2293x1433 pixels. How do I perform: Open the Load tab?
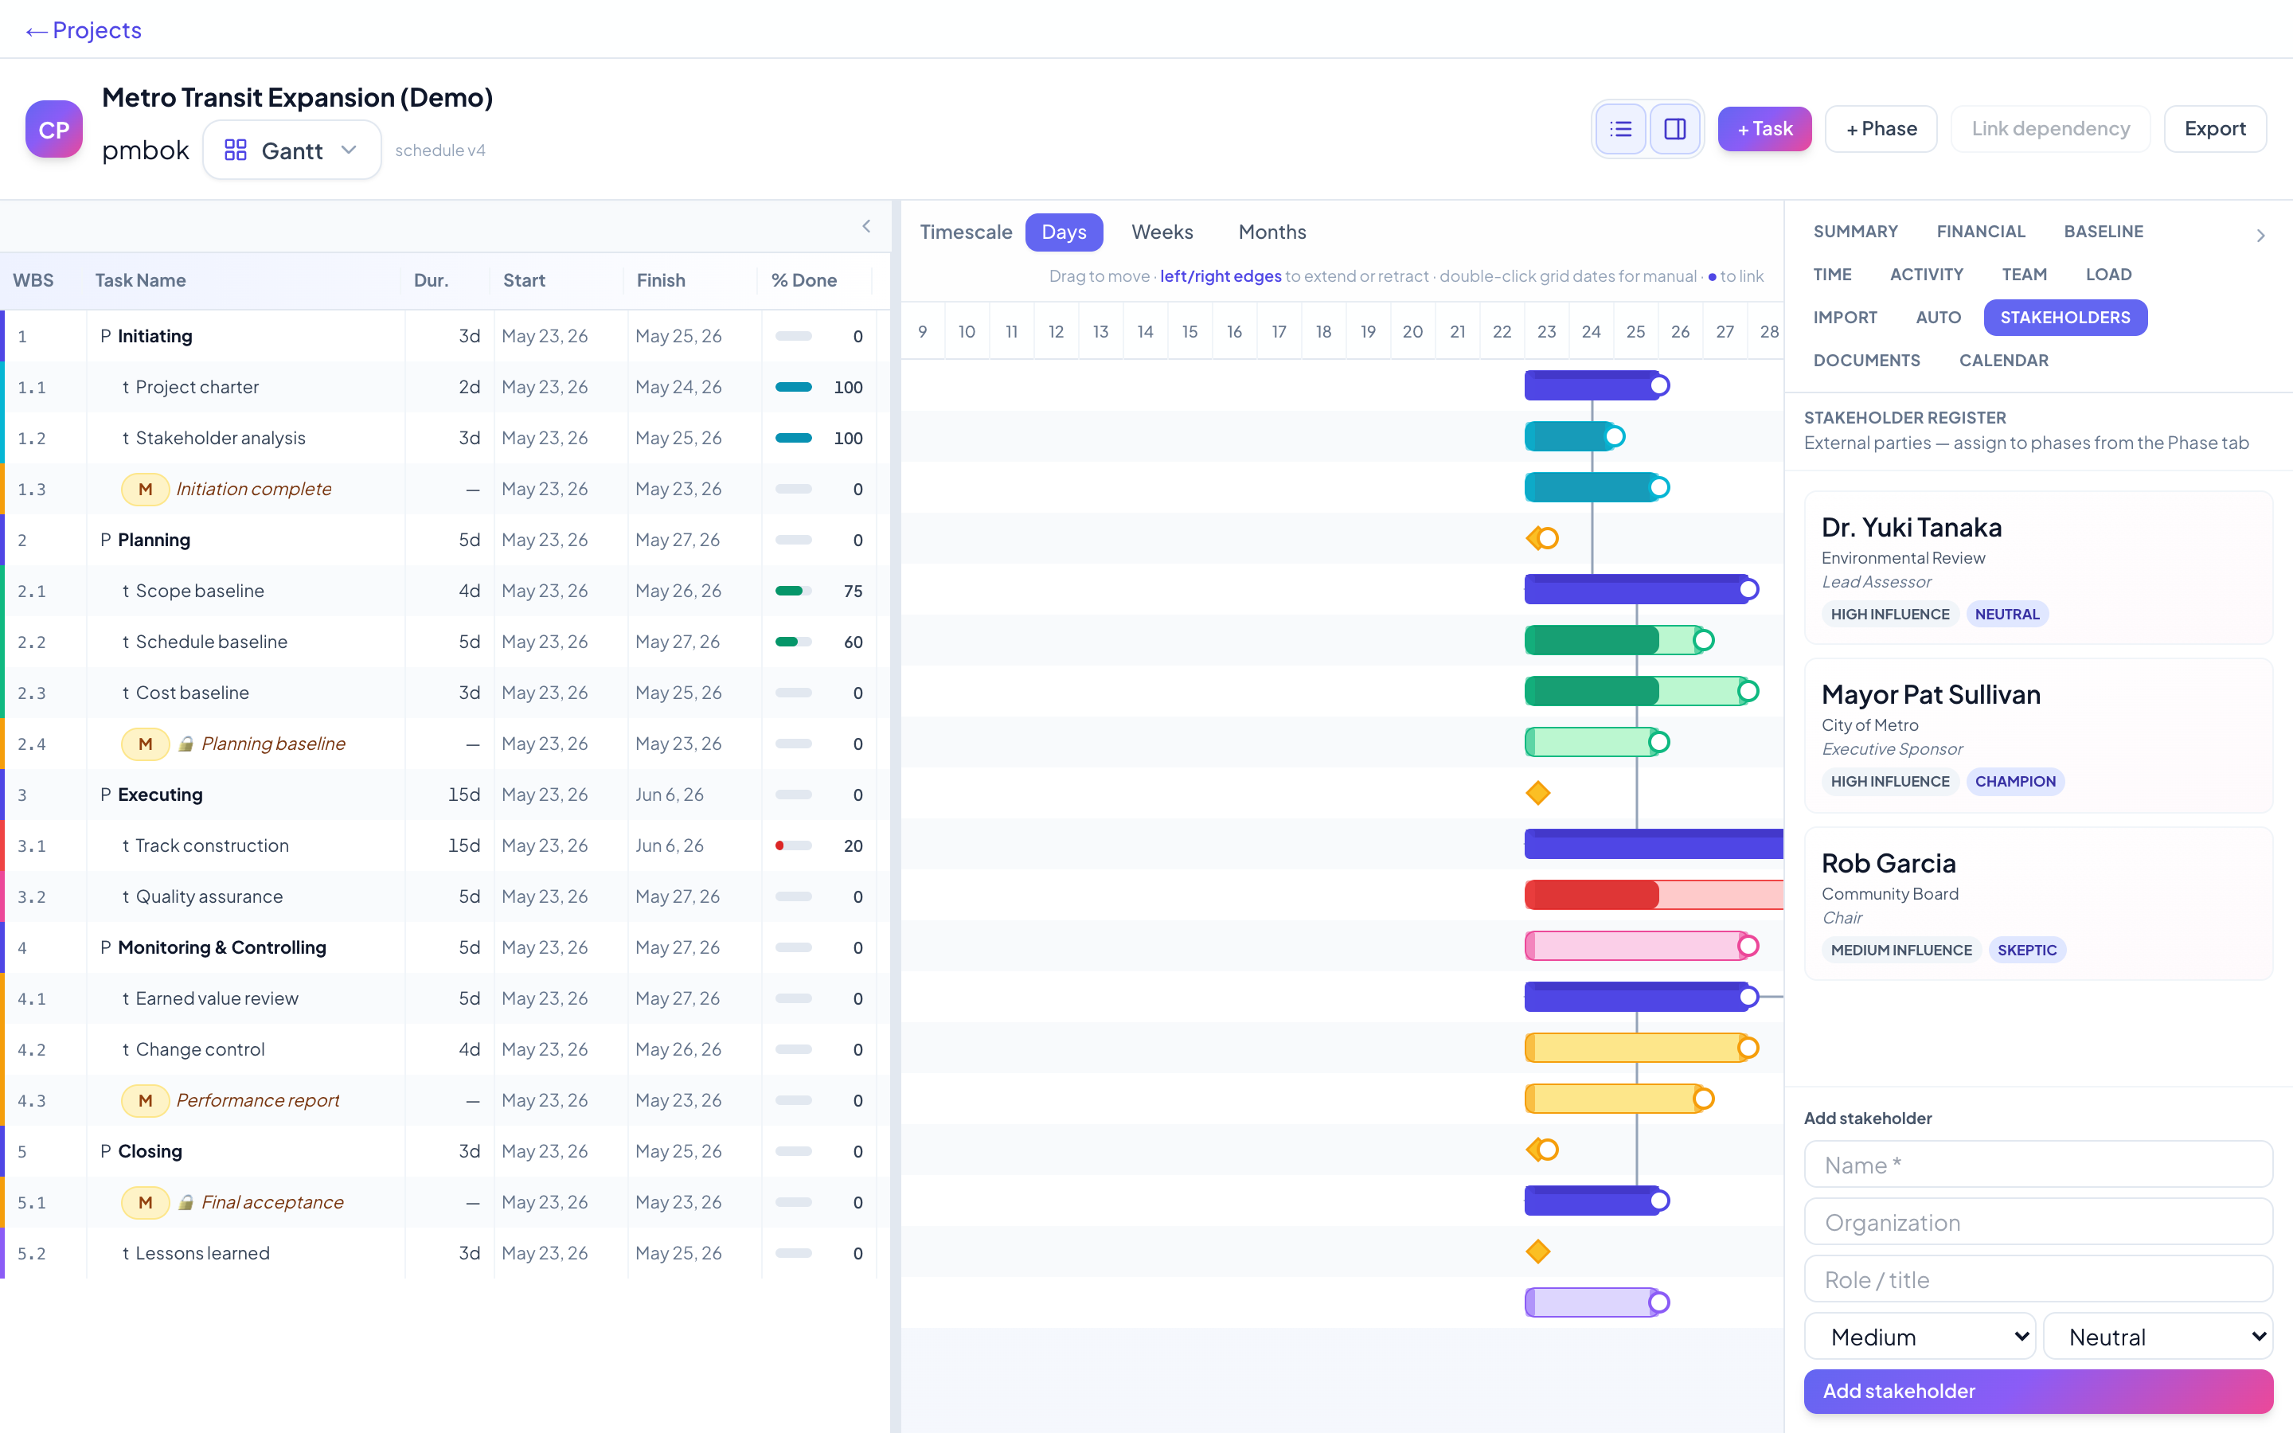(x=2108, y=274)
